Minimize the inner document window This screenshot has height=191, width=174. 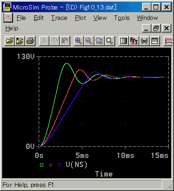pyautogui.click(x=147, y=28)
